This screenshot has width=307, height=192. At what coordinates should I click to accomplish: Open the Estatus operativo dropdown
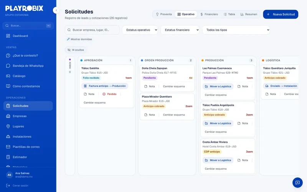[x=140, y=30]
